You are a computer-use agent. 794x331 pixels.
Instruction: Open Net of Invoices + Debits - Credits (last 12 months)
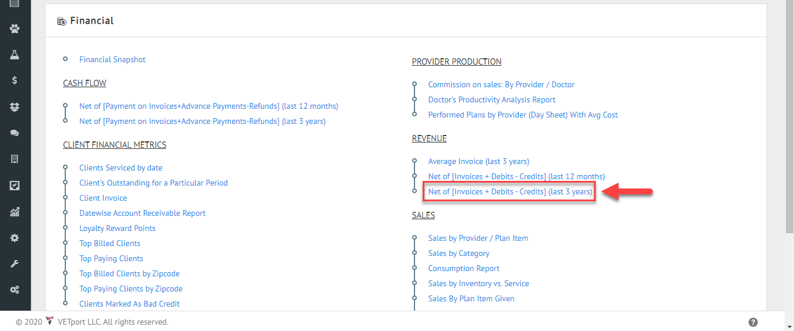517,176
